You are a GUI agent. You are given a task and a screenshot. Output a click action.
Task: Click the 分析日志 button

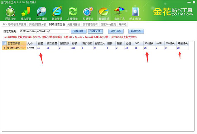116,31
